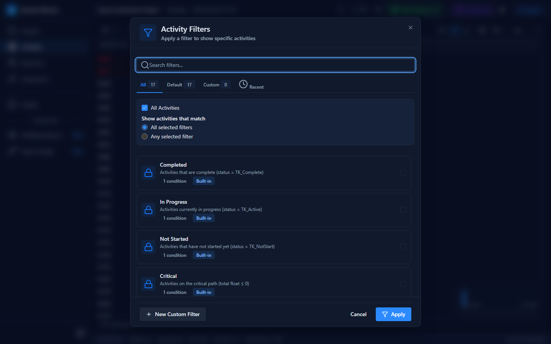Click the lock icon on the Not Started filter

pyautogui.click(x=148, y=247)
